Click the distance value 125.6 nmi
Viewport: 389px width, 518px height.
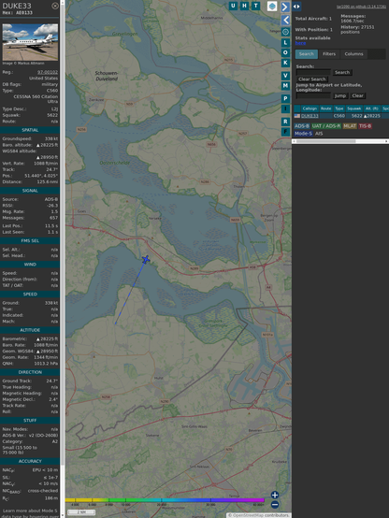tap(47, 182)
